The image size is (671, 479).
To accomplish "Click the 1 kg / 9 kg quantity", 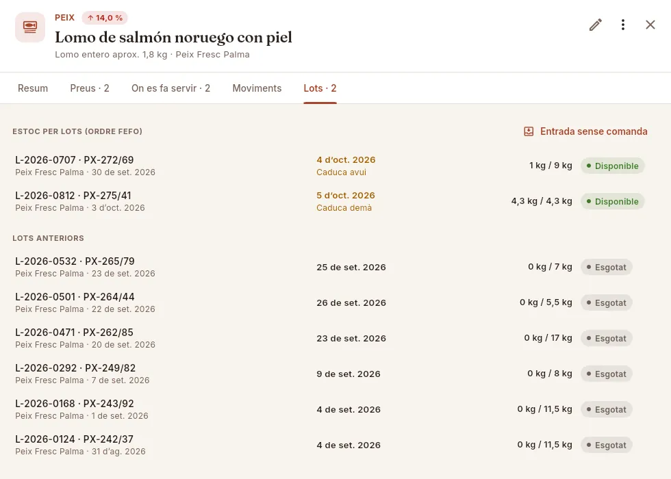I will tap(550, 166).
